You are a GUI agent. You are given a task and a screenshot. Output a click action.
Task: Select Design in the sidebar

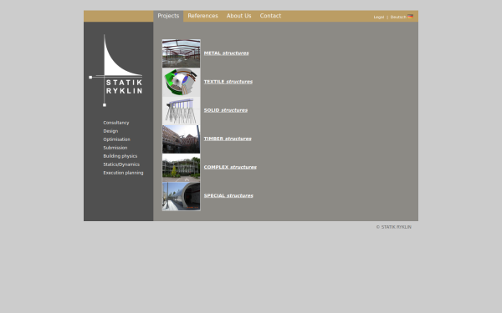tap(110, 131)
